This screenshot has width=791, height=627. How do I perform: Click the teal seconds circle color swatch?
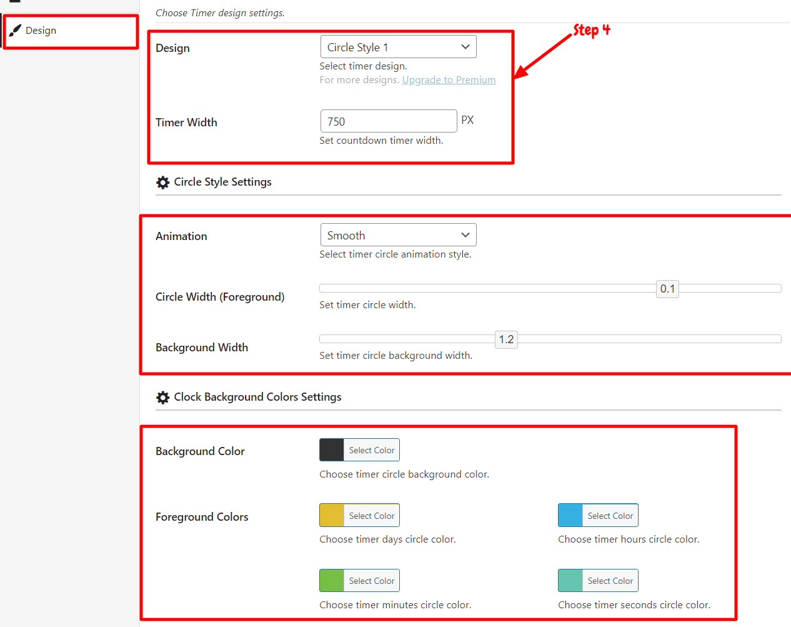(x=570, y=581)
